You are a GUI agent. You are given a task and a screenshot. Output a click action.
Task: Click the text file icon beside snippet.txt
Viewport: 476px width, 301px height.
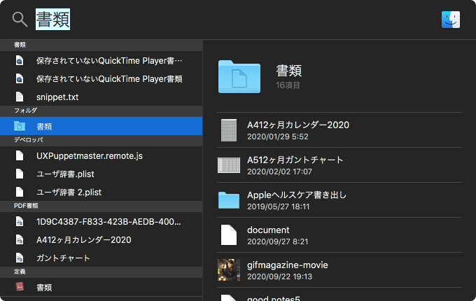[x=20, y=97]
